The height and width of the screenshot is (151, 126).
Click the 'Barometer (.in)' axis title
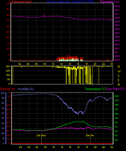110,2
